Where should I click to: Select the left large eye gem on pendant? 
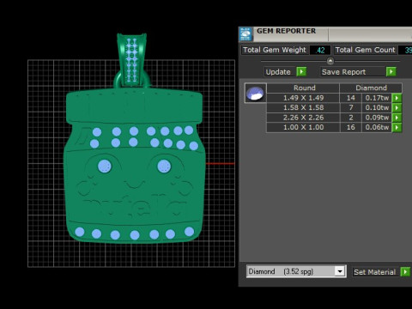tap(105, 167)
